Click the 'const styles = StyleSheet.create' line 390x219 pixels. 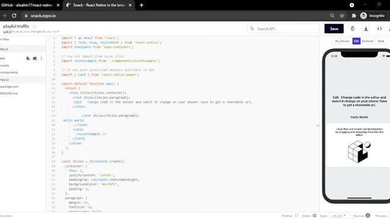coord(93,161)
